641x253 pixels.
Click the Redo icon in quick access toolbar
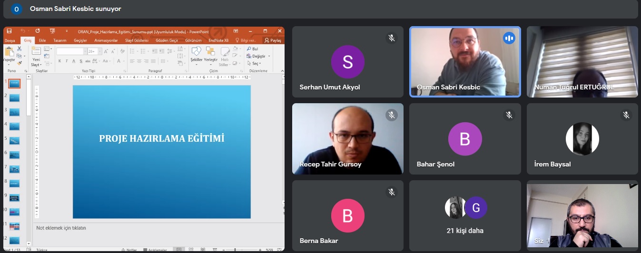(x=38, y=31)
